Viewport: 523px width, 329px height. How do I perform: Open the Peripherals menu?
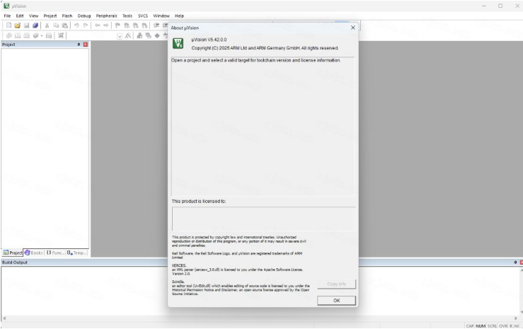(106, 16)
